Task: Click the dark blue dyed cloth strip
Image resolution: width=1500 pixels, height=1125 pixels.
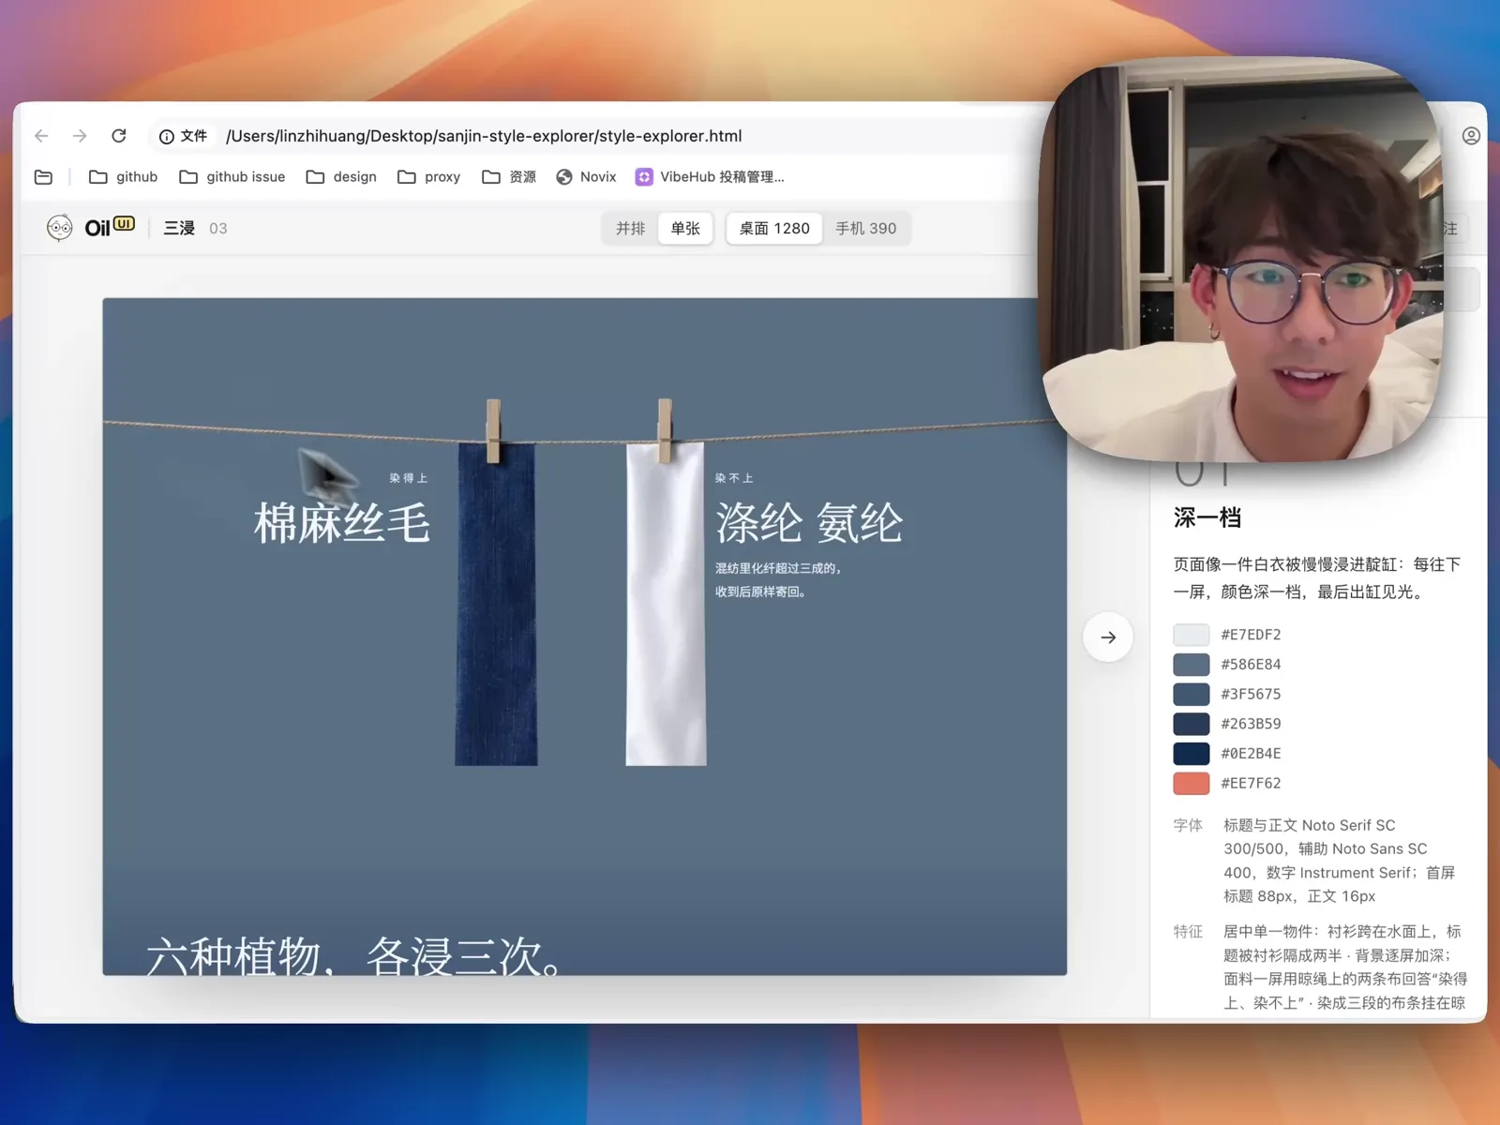Action: click(497, 605)
